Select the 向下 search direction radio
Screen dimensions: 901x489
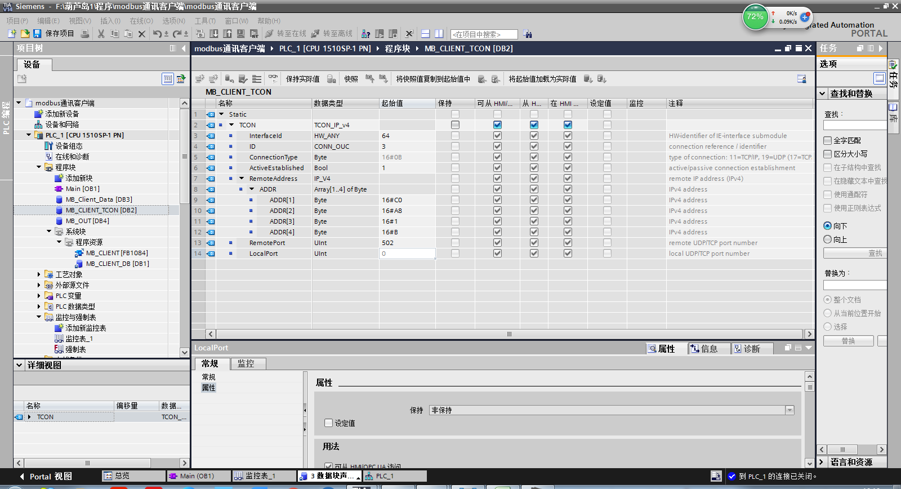click(x=827, y=226)
